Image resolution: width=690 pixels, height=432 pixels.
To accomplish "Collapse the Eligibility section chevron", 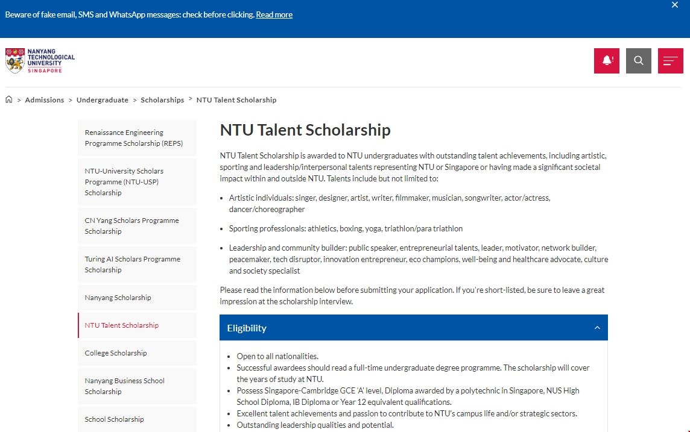I will (x=597, y=328).
